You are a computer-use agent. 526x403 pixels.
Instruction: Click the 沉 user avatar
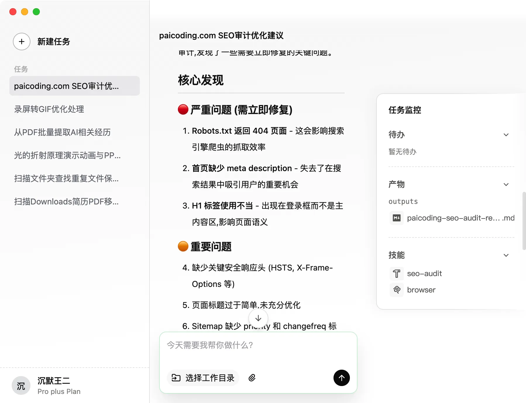point(21,386)
